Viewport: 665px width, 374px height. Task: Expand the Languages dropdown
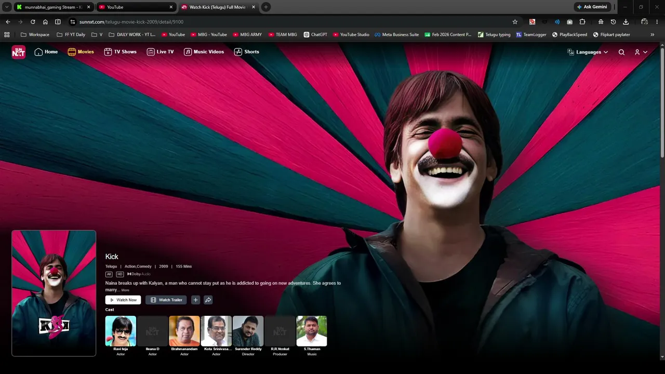(588, 52)
